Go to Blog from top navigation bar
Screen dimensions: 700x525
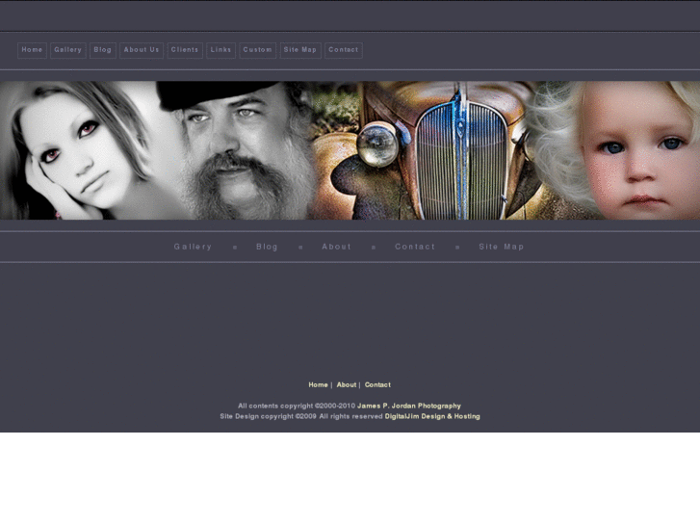coord(103,50)
